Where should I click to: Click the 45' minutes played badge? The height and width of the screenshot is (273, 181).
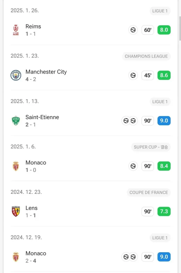point(148,75)
